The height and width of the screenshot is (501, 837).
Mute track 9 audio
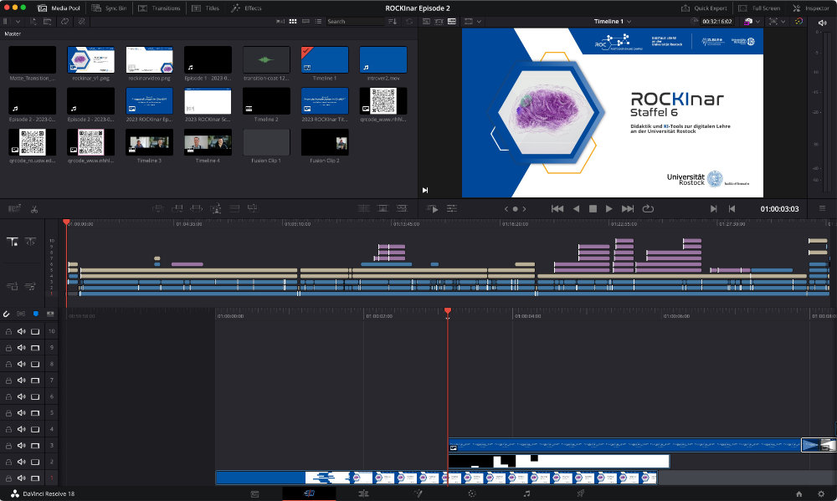point(22,347)
